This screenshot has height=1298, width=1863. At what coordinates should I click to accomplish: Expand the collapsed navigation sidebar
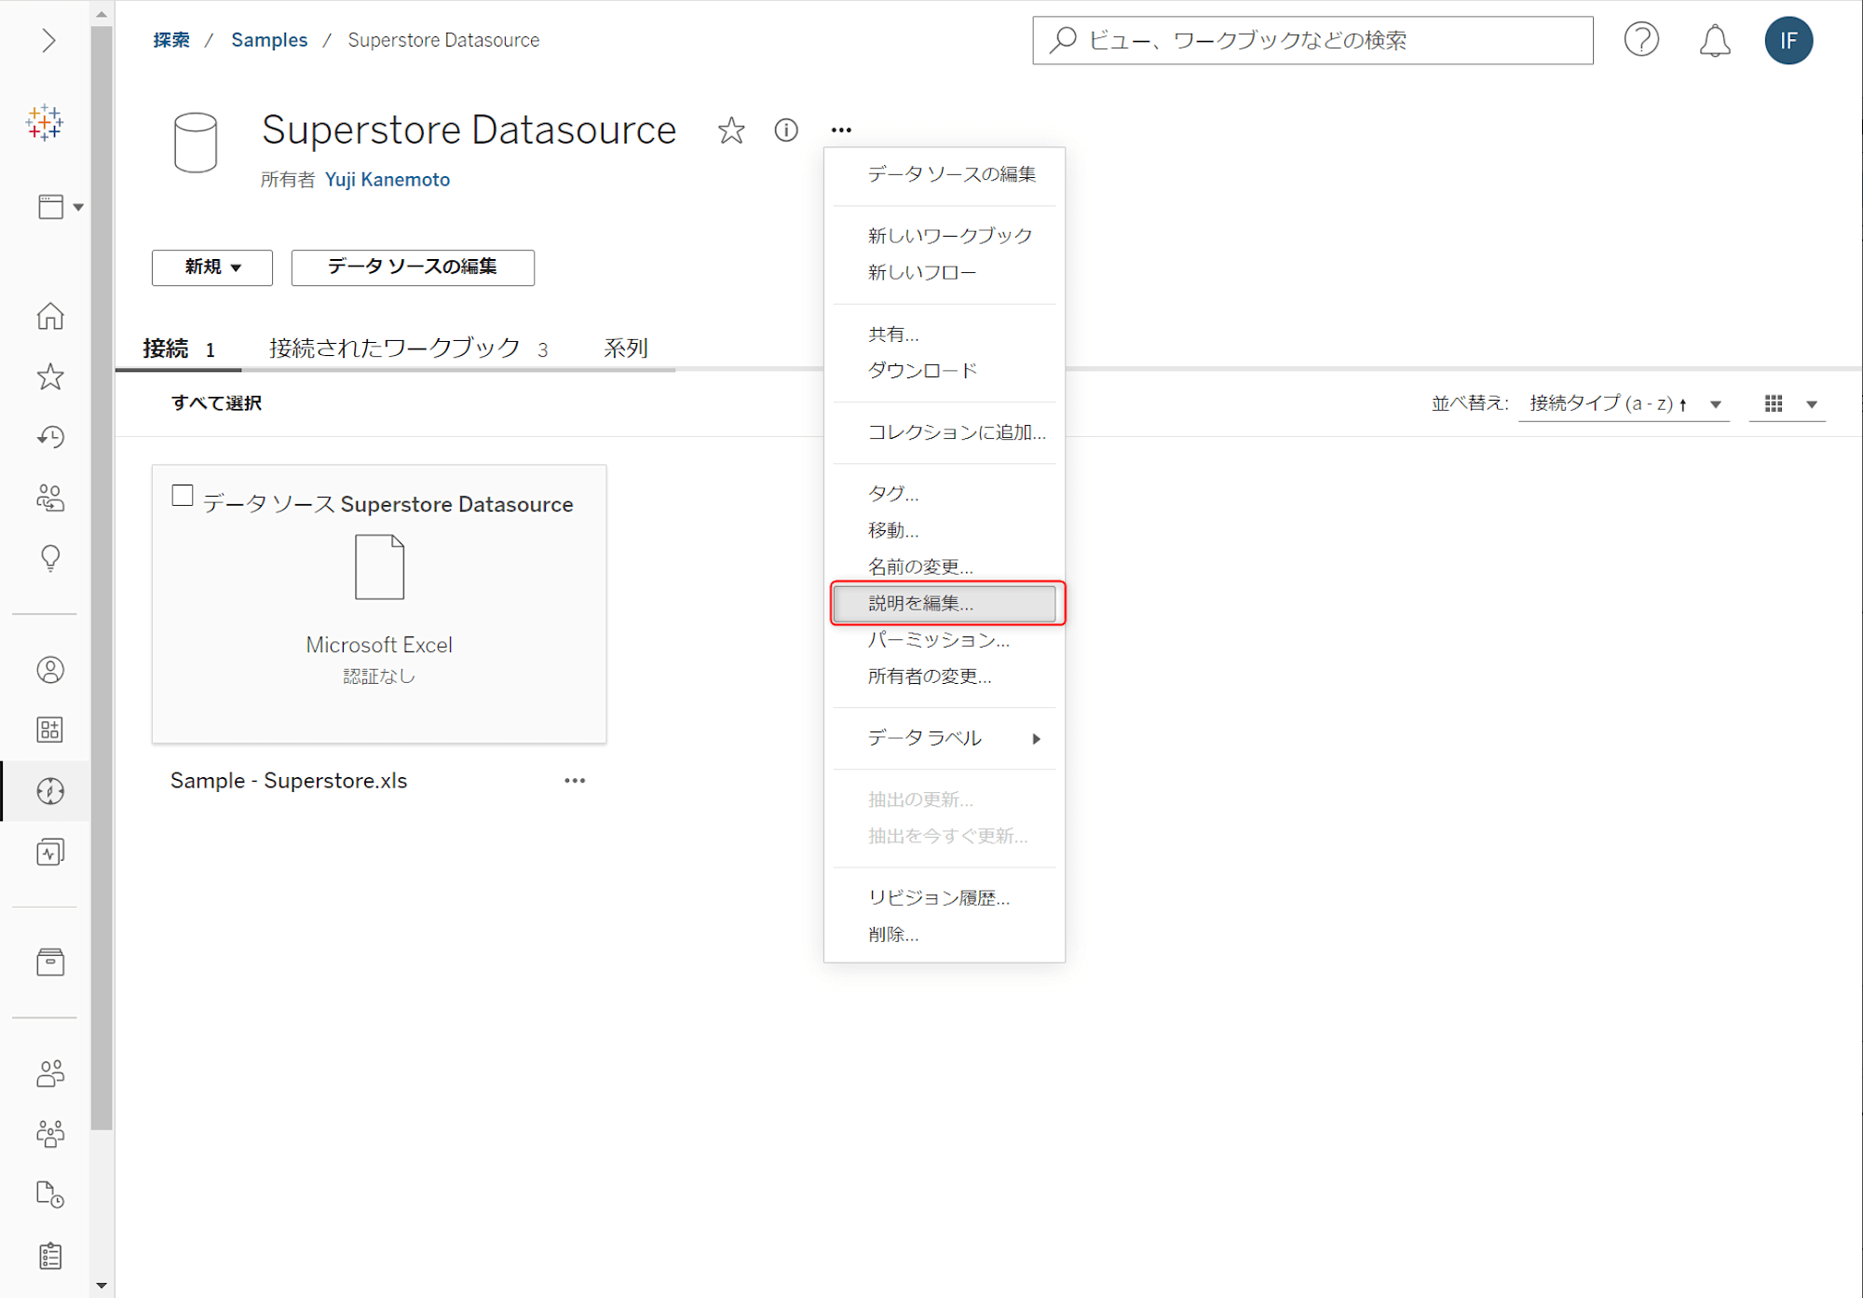click(48, 40)
